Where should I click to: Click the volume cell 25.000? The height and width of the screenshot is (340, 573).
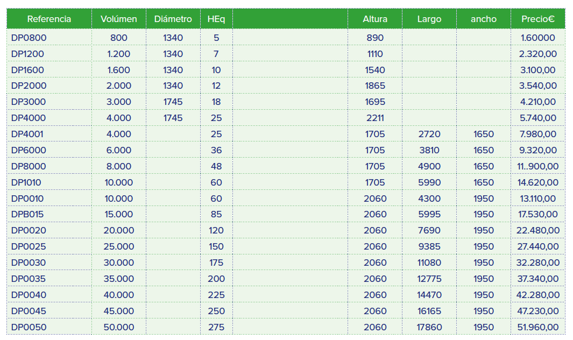point(118,246)
